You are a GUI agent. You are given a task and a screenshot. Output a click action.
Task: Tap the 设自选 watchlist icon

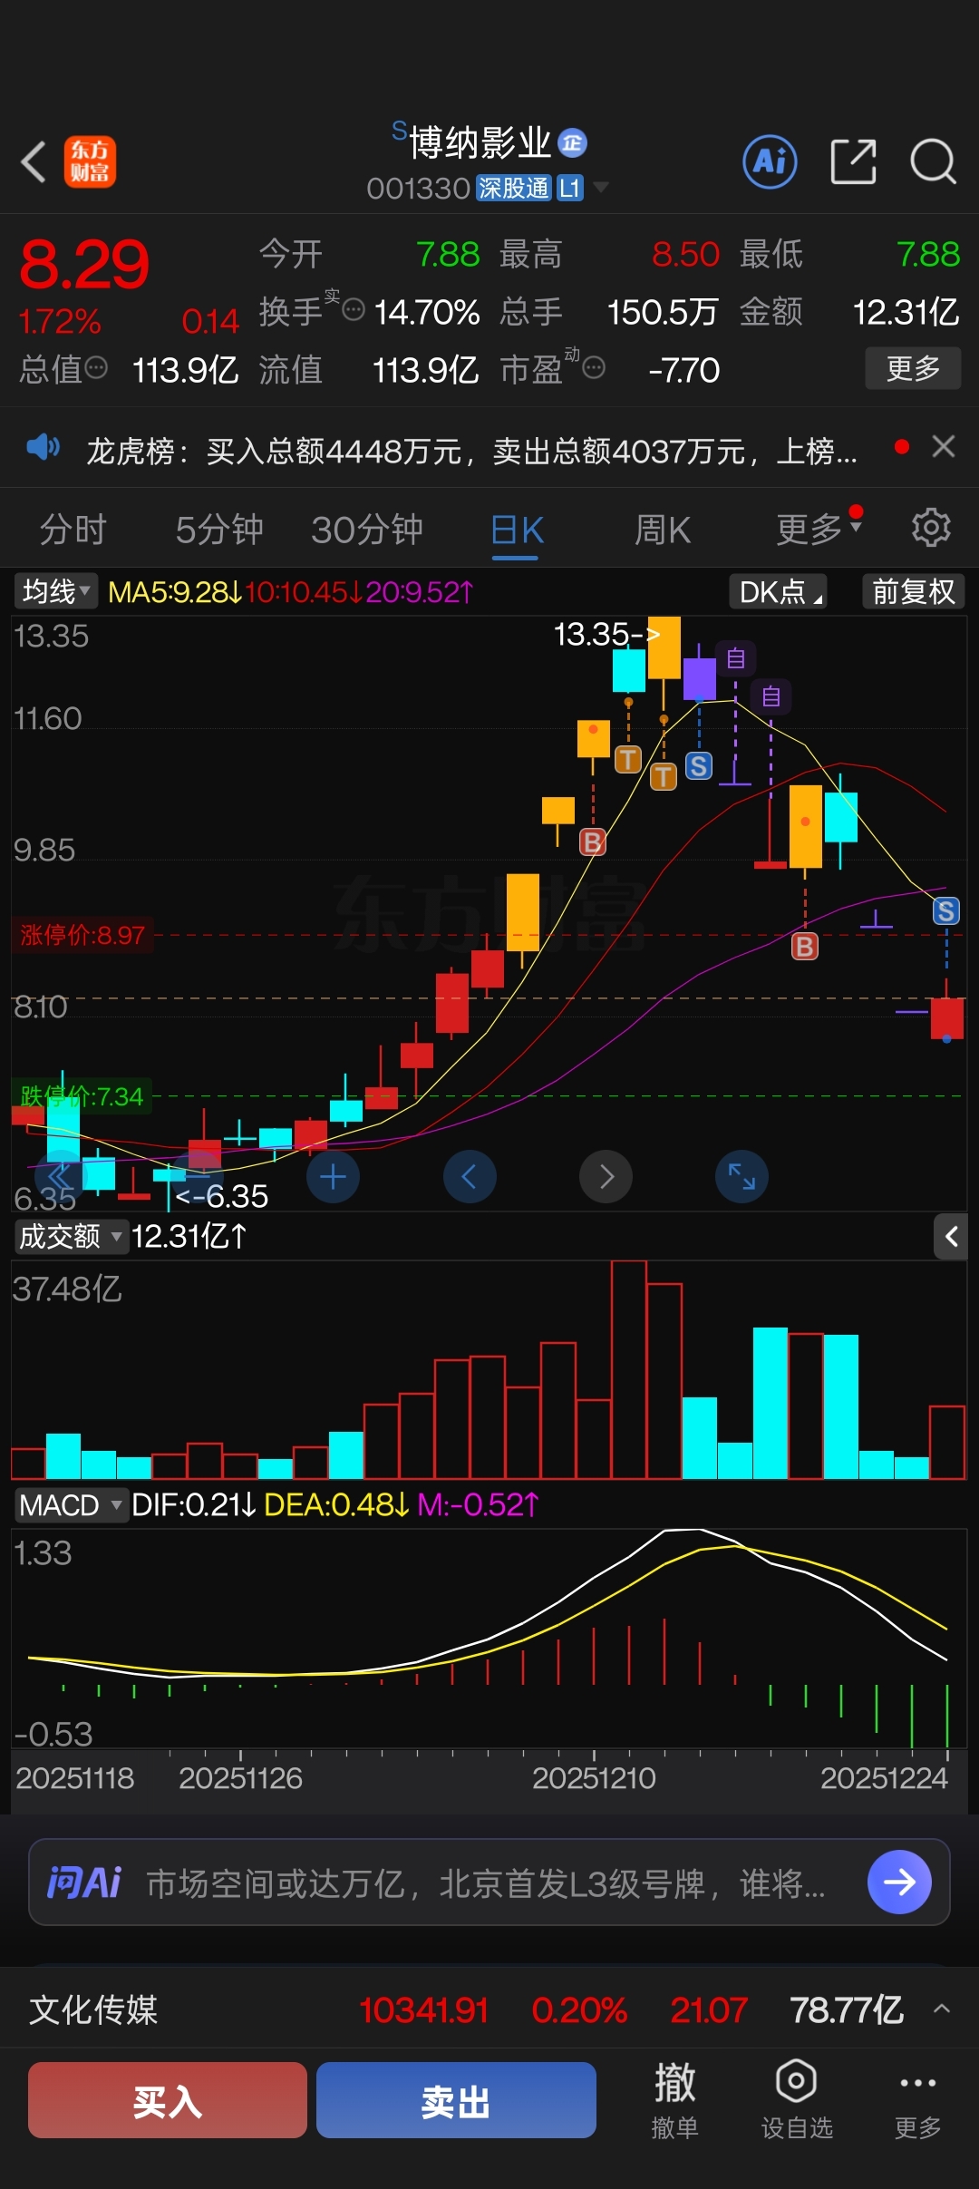(796, 2099)
